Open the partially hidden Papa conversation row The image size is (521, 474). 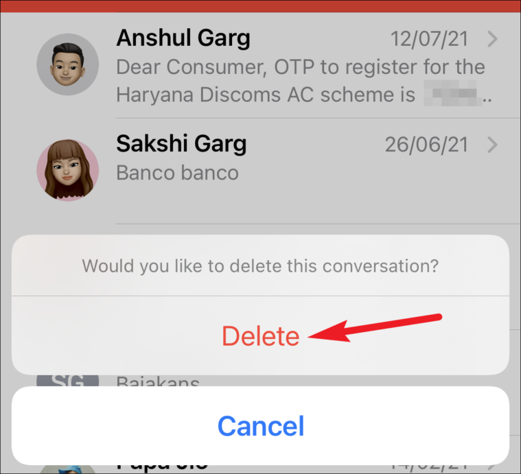pyautogui.click(x=261, y=469)
